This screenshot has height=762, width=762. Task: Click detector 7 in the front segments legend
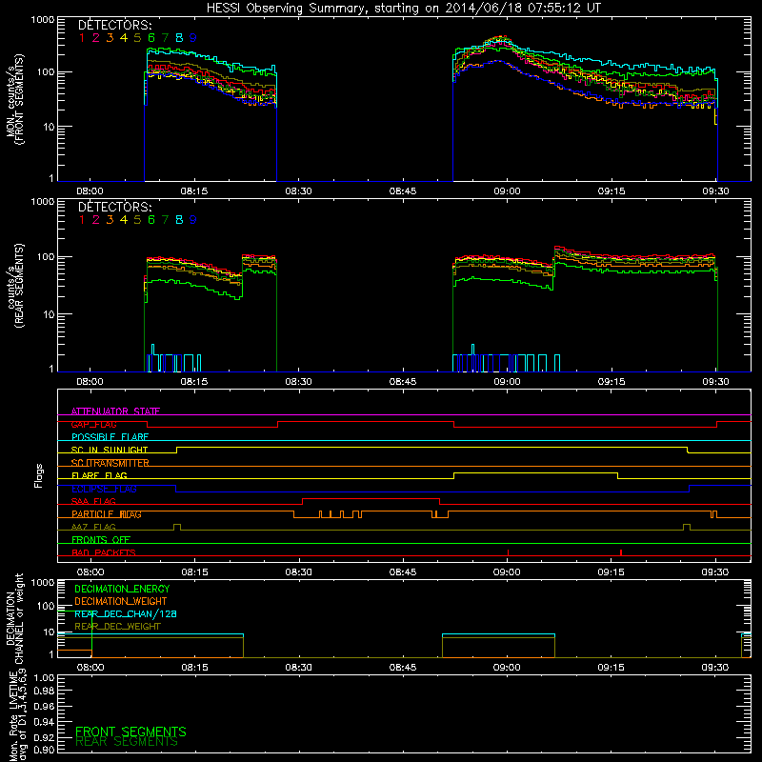click(x=165, y=38)
